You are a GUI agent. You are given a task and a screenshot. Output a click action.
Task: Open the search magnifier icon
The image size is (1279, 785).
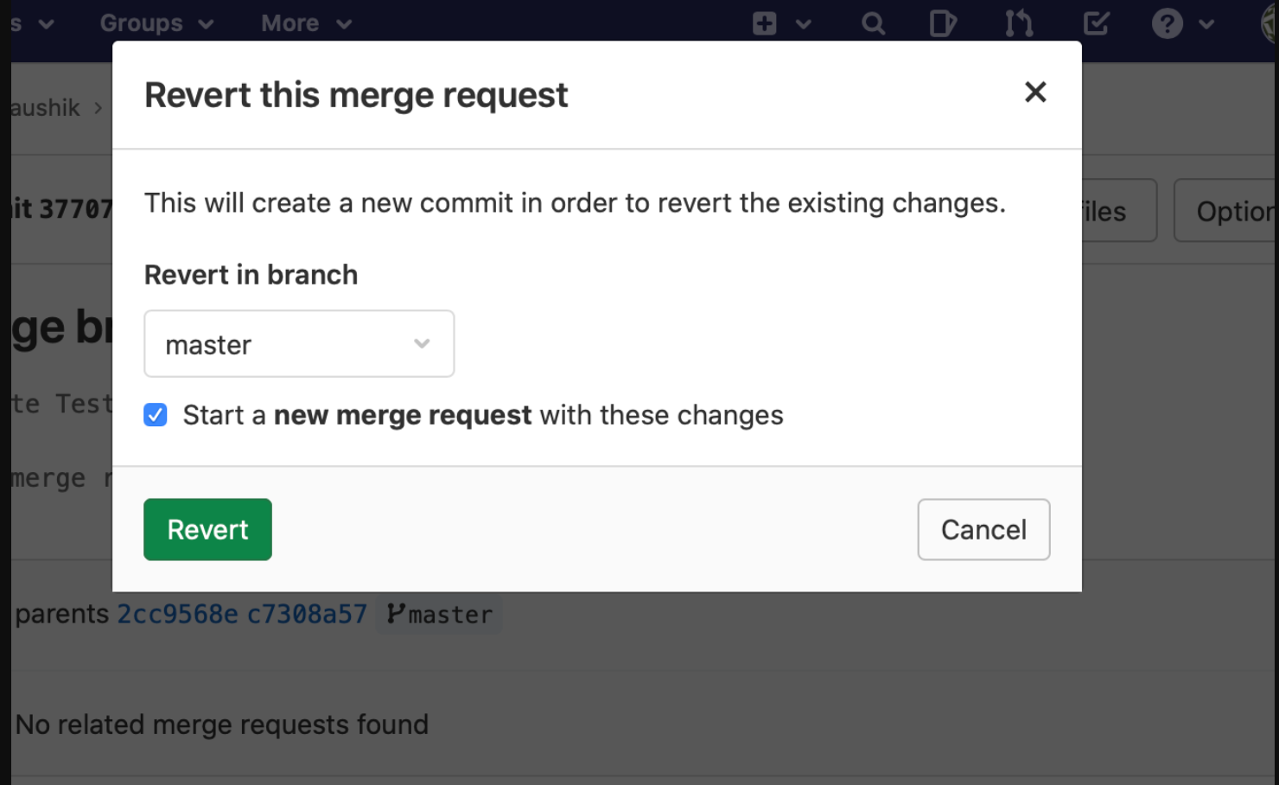873,23
